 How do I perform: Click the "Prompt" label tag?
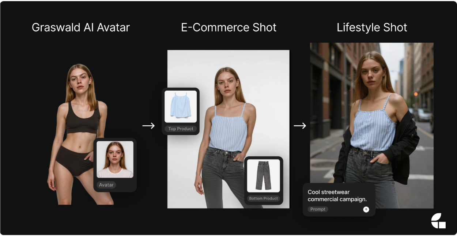(x=318, y=209)
